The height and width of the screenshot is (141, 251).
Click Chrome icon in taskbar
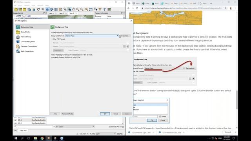point(42,138)
